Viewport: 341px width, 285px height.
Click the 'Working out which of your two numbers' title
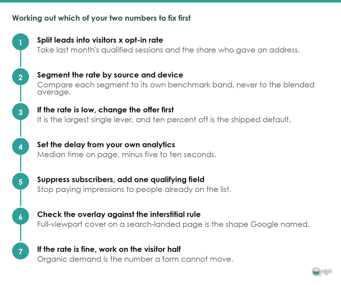(x=101, y=18)
